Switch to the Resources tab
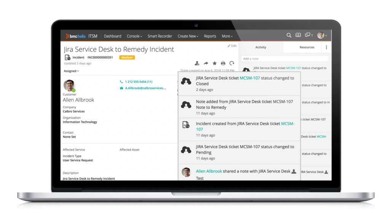The image size is (390, 219). point(307,47)
